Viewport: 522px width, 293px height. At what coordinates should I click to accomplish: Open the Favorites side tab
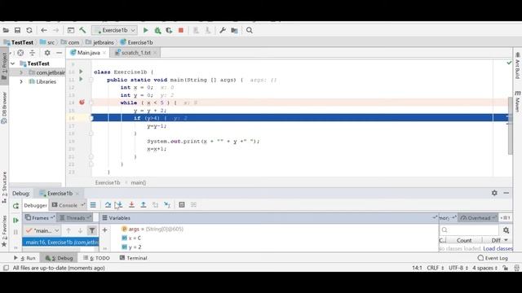(x=4, y=230)
